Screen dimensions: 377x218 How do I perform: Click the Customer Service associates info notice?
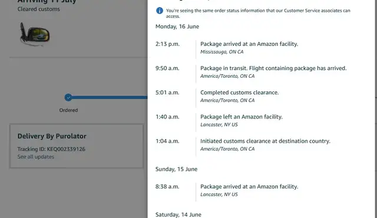point(258,14)
